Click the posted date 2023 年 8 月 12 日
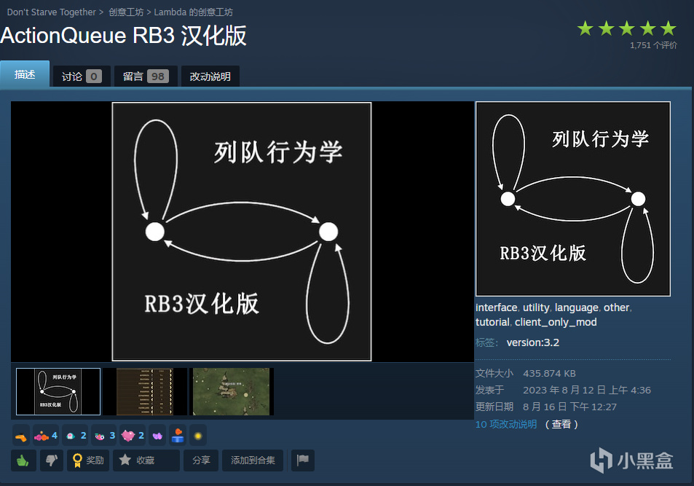The image size is (694, 486). [564, 390]
